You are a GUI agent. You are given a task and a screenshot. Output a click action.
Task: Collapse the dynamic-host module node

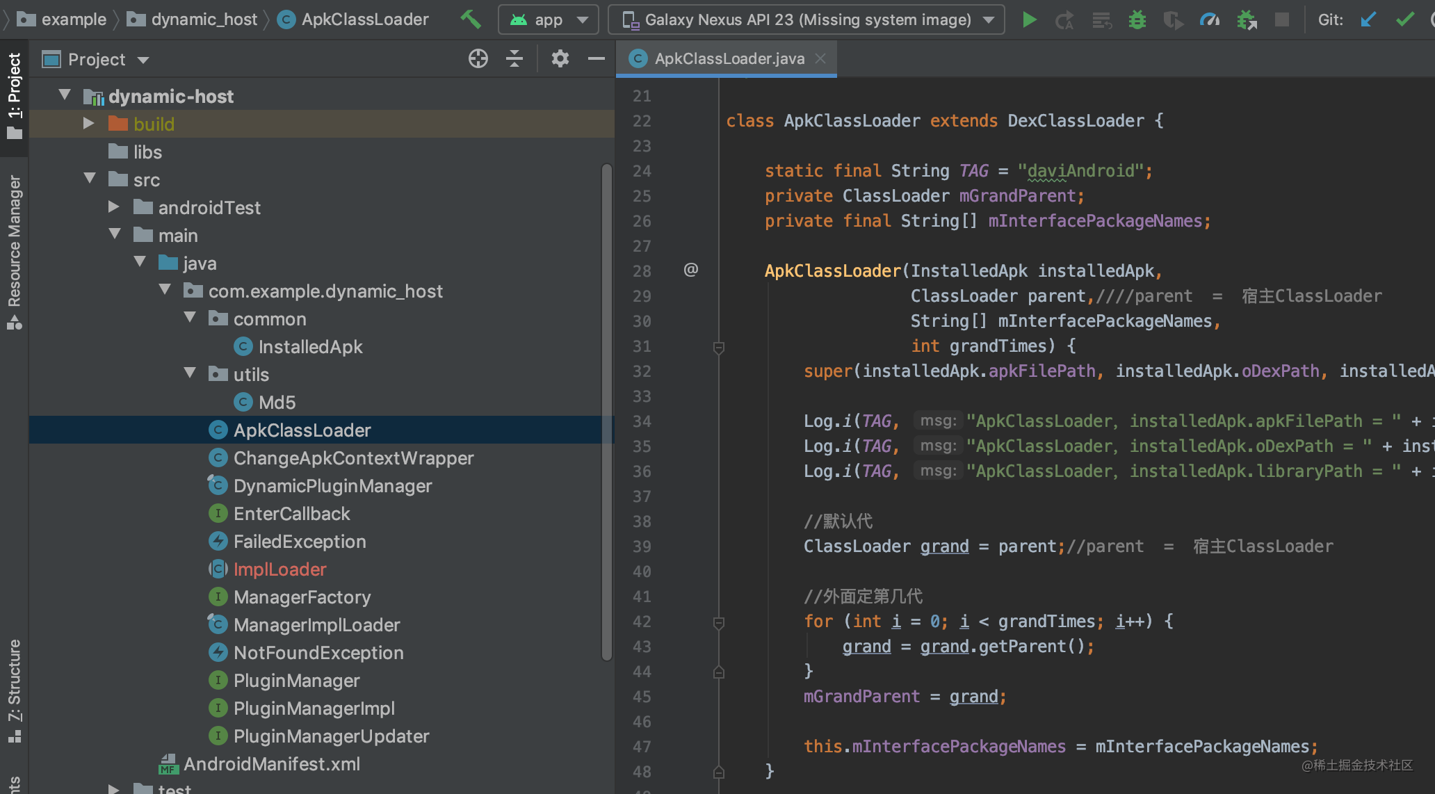(x=65, y=95)
